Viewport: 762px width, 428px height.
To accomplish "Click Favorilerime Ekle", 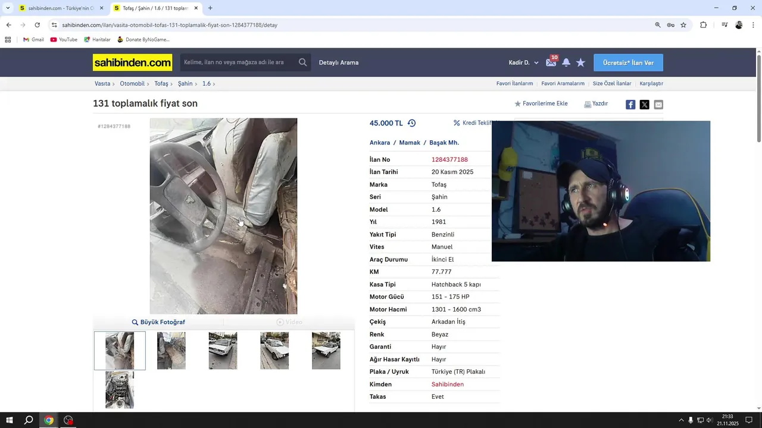I will (541, 103).
